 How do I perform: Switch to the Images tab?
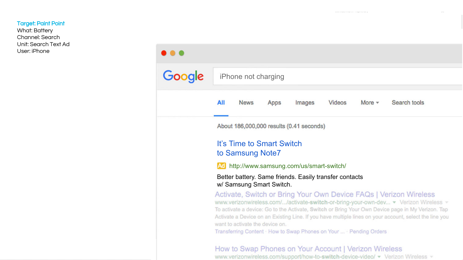point(304,103)
